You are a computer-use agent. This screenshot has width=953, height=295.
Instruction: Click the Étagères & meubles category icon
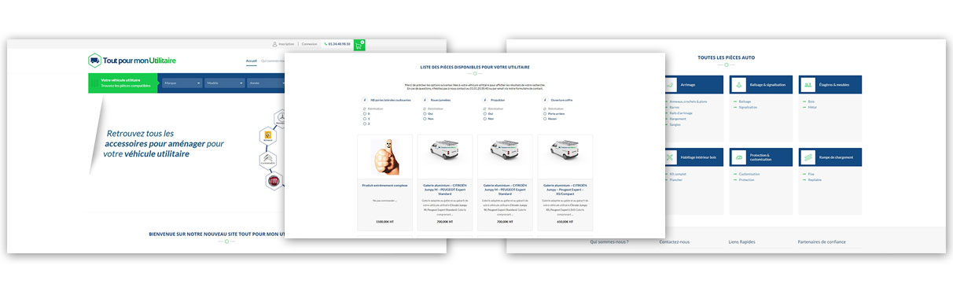[x=808, y=85]
